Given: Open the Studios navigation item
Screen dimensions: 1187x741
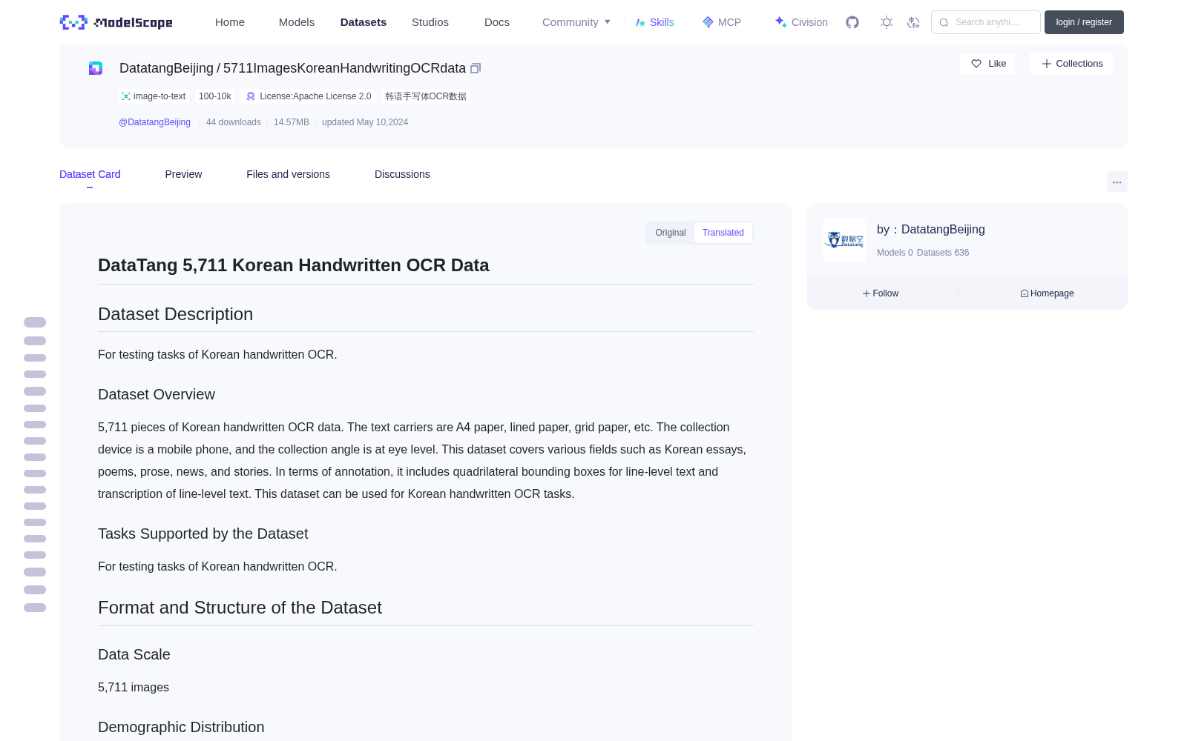Looking at the screenshot, I should (x=430, y=22).
